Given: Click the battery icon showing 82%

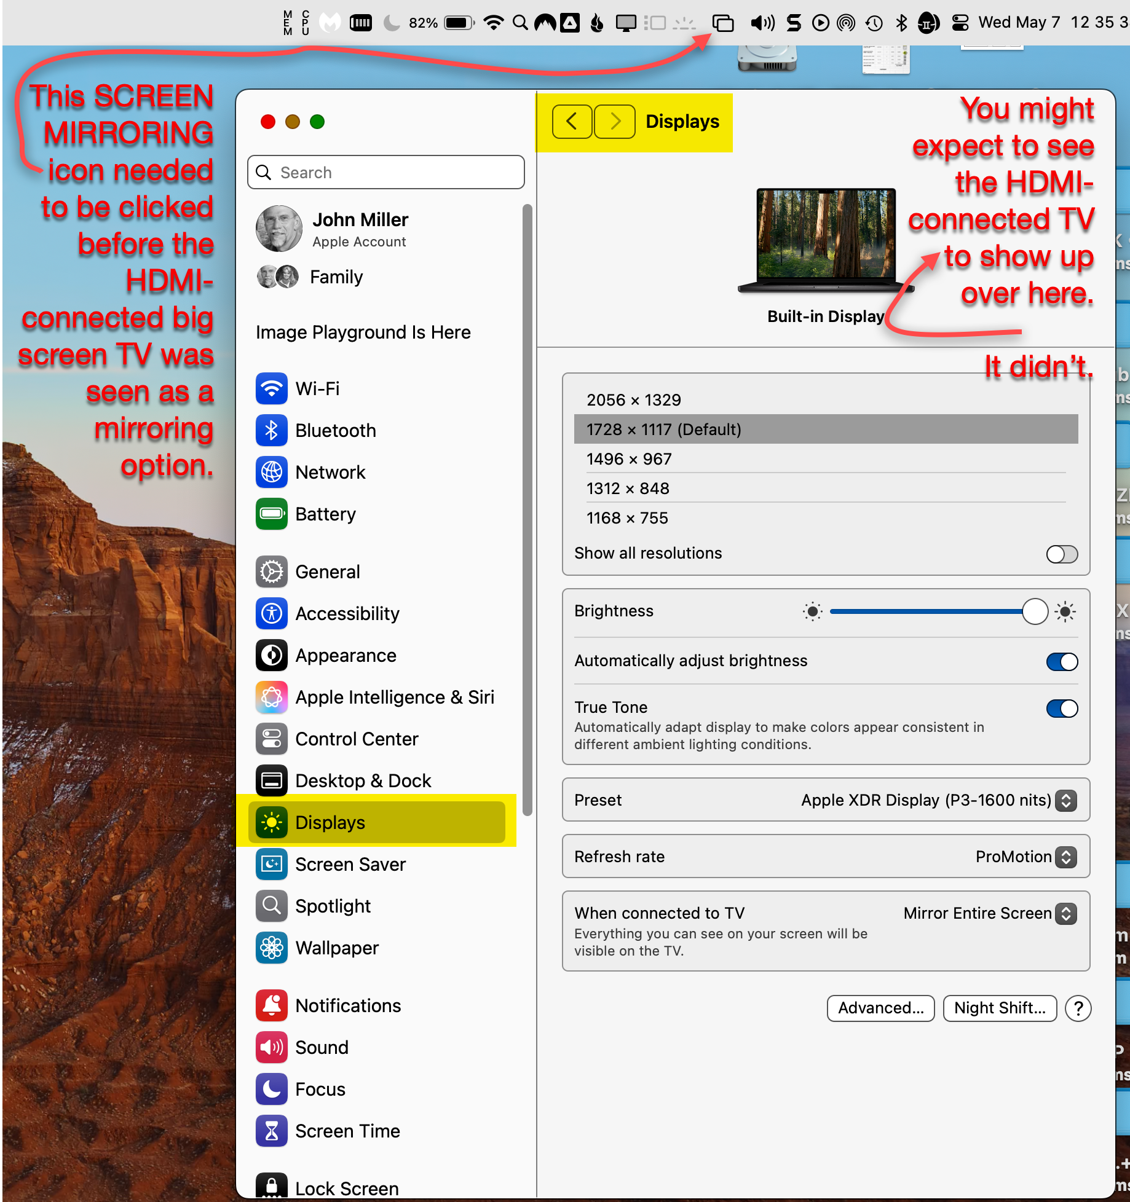Looking at the screenshot, I should click(459, 23).
